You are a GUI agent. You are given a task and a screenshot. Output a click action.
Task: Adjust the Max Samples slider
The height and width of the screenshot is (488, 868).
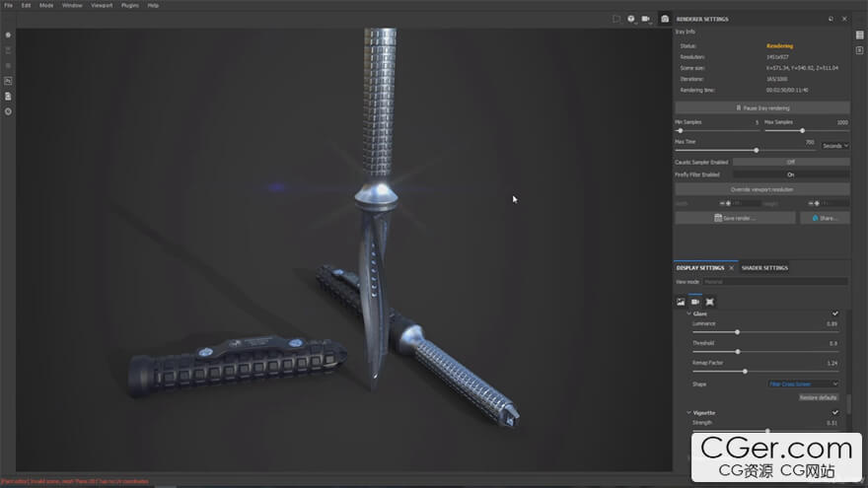(x=802, y=131)
